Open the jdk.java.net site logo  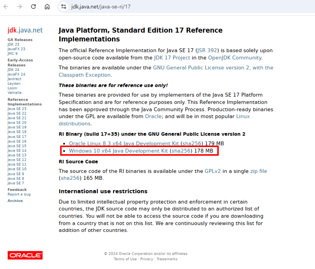[25, 30]
